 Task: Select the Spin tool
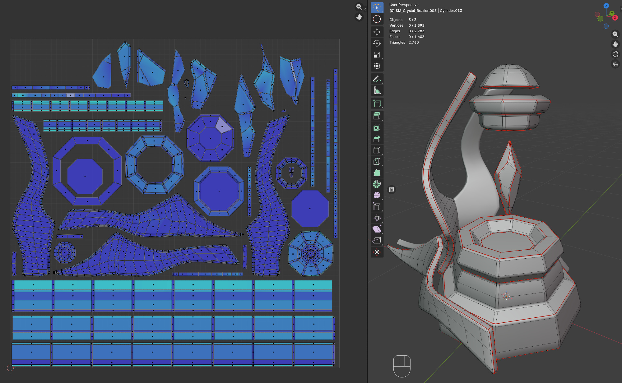(377, 184)
